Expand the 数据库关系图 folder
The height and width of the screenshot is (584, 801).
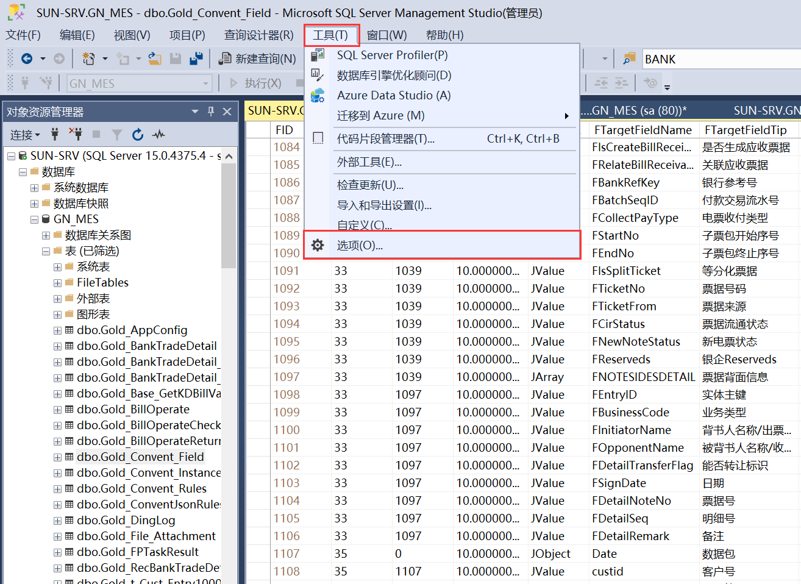click(x=46, y=235)
